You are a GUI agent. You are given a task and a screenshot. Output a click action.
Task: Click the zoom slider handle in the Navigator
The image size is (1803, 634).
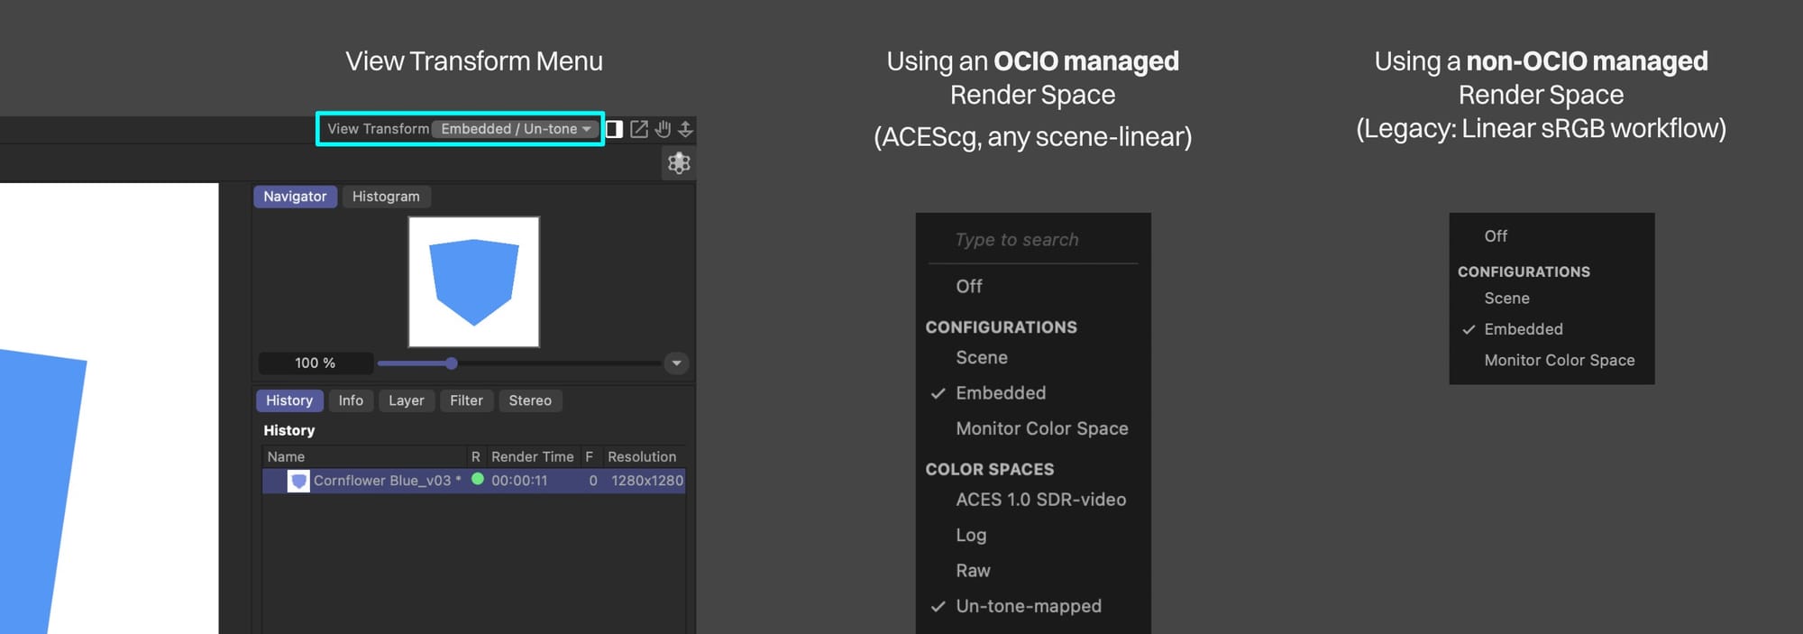(452, 363)
